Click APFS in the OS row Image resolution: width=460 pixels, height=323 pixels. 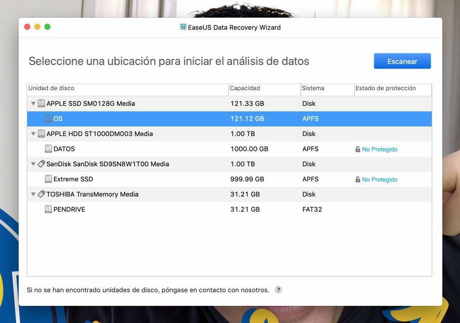click(x=310, y=119)
